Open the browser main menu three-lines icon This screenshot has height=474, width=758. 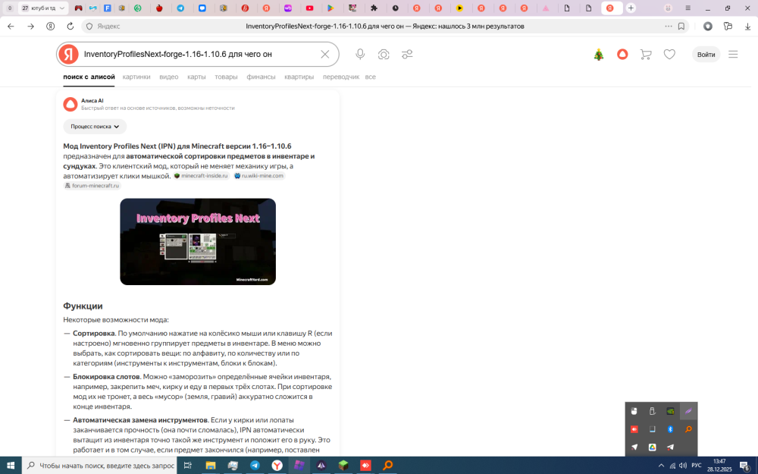(x=688, y=8)
